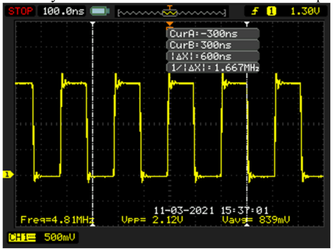Click the 500mV vertical scale readout
333x250 pixels.
click(x=60, y=237)
